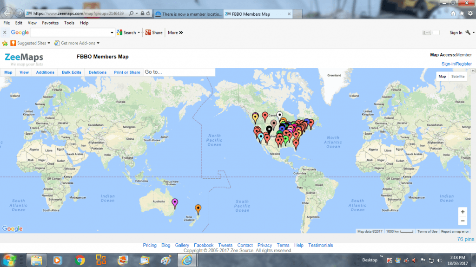Click the Google toolbar Sign In
476x267 pixels.
pyautogui.click(x=456, y=33)
